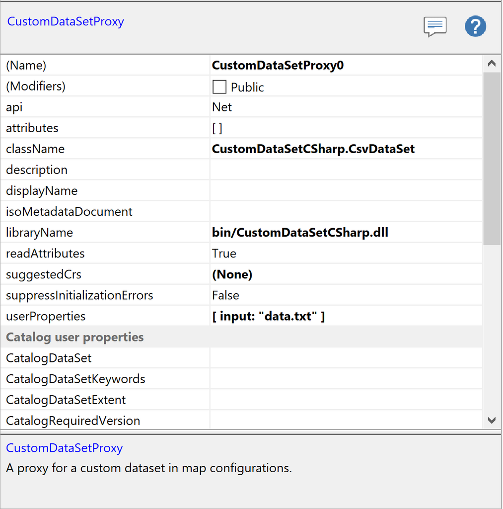503x509 pixels.
Task: Click the blue help question mark icon
Action: click(475, 26)
